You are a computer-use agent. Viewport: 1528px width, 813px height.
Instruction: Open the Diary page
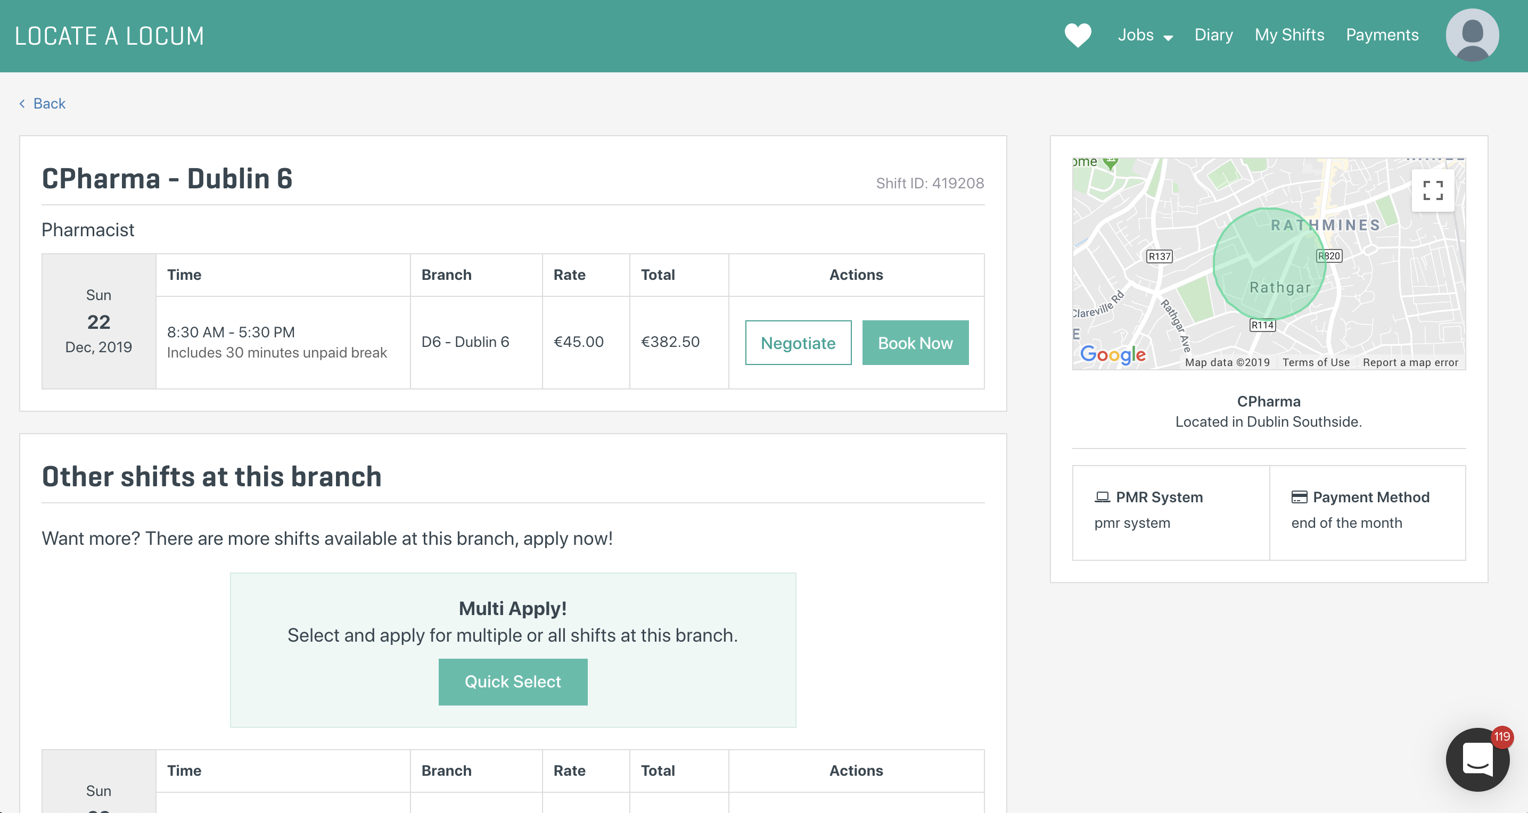(x=1213, y=35)
